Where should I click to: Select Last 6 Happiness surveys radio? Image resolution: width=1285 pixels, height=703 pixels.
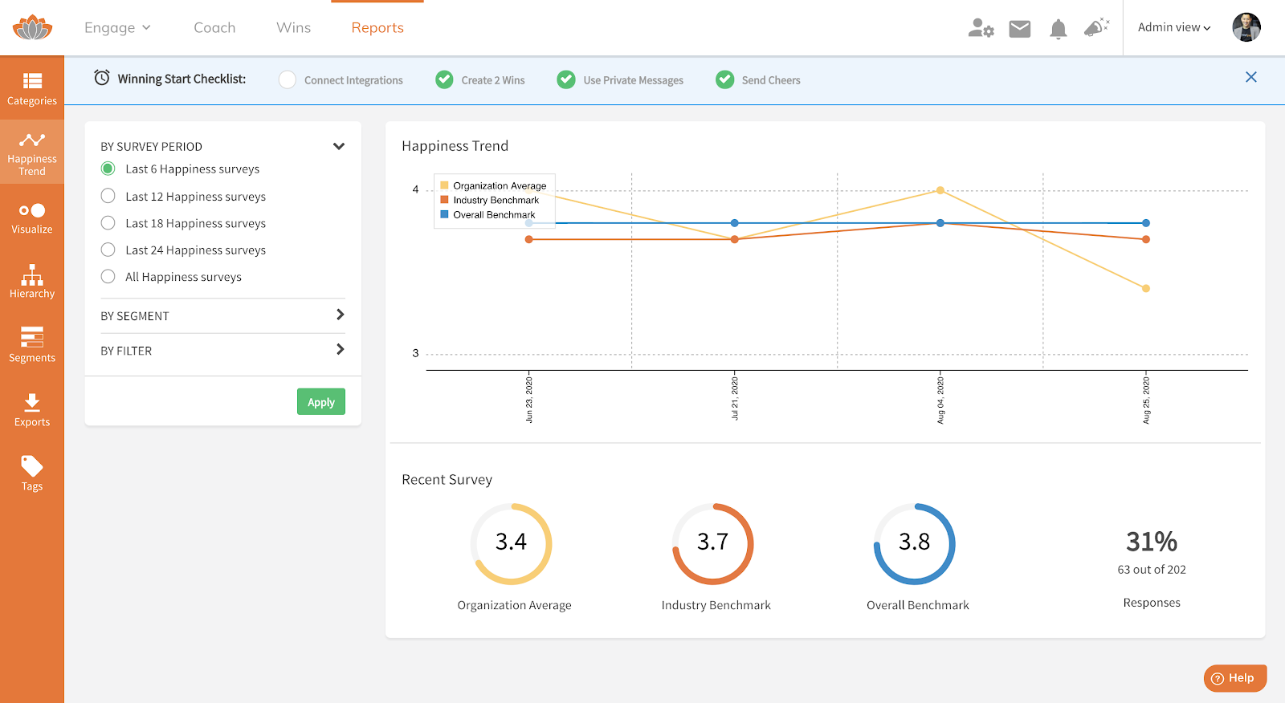tap(108, 169)
